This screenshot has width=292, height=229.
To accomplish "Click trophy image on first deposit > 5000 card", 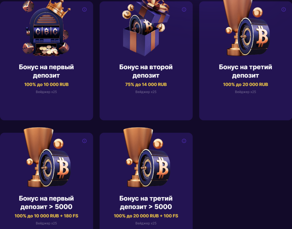I will [x=47, y=157].
